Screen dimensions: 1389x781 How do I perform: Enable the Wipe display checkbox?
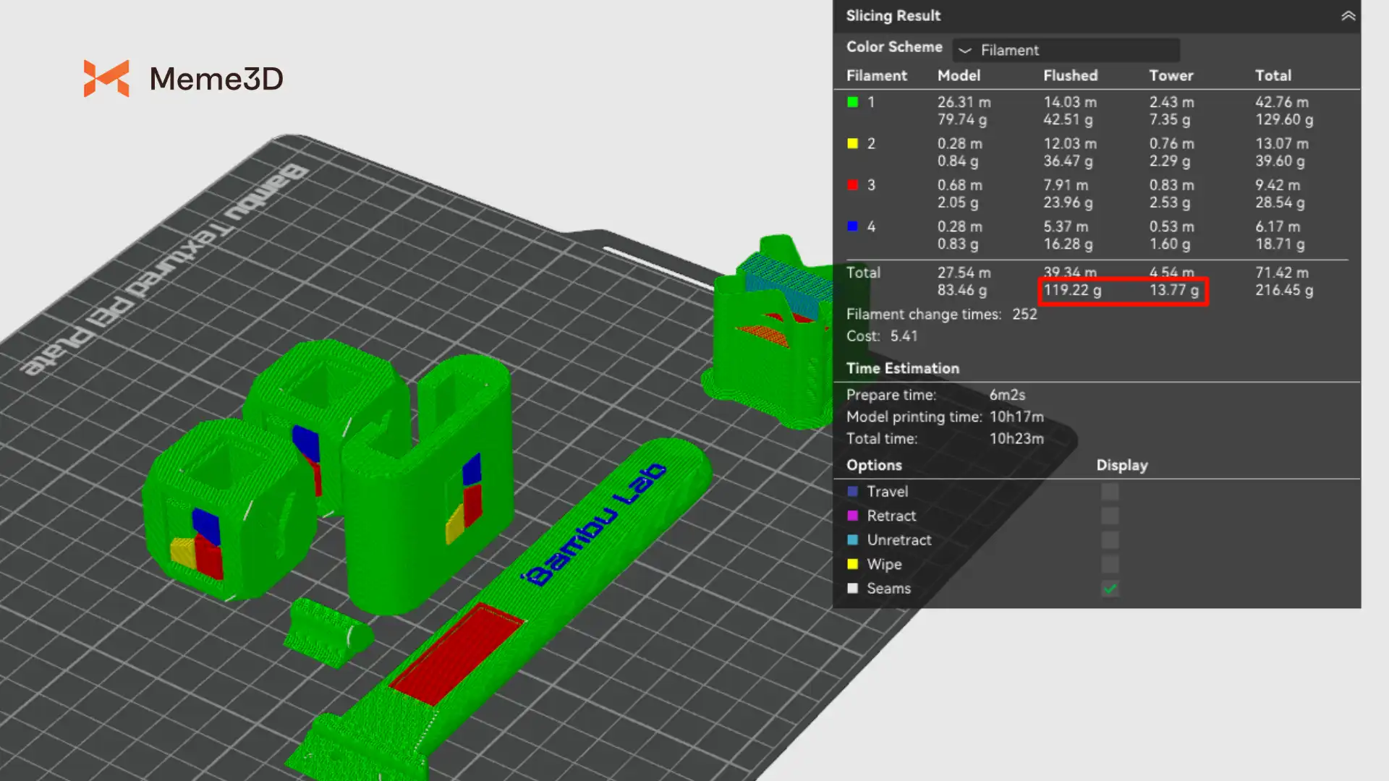(1110, 564)
